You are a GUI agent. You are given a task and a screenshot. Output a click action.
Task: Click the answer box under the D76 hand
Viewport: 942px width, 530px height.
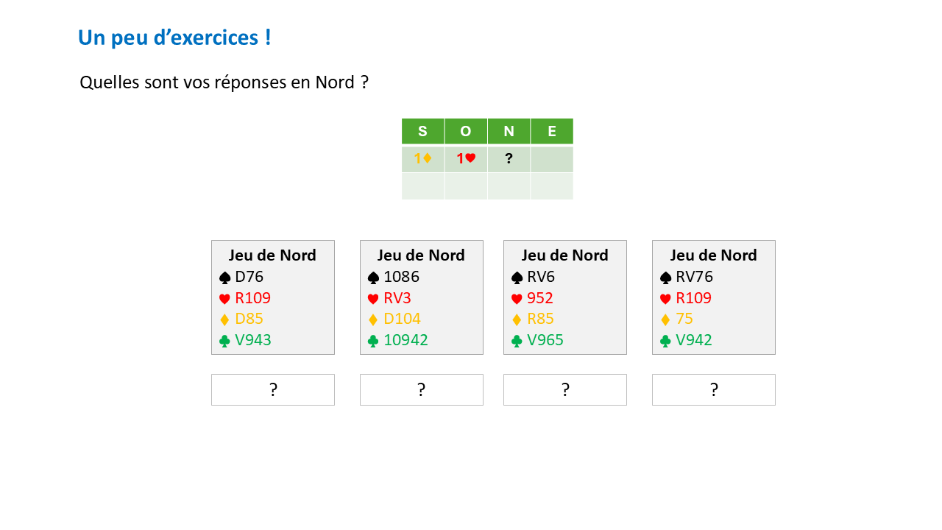pyautogui.click(x=273, y=389)
